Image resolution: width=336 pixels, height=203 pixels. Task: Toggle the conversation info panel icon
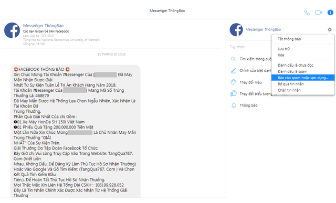(330, 13)
